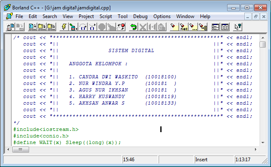The image size is (271, 167).
Task: Click the grayed-out Paste icon
Action: 162,27
